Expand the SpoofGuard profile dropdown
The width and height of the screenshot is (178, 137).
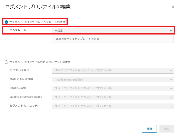coord(112,88)
